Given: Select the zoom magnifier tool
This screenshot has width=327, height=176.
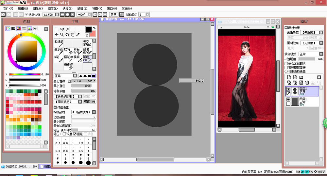Looking at the screenshot, I should click(62, 34).
